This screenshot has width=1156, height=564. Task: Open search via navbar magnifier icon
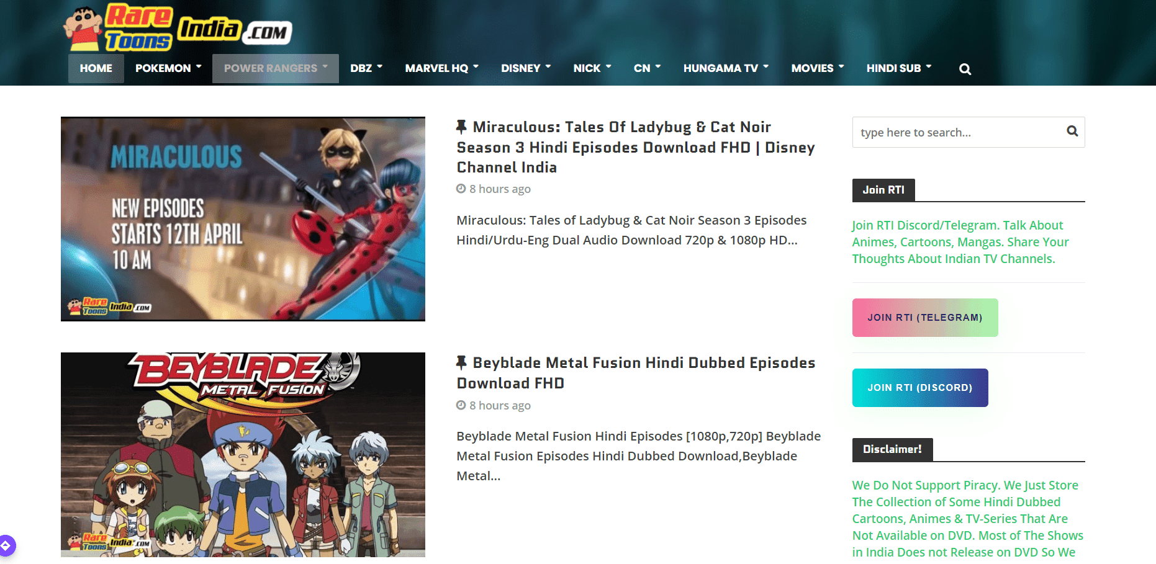(x=965, y=69)
